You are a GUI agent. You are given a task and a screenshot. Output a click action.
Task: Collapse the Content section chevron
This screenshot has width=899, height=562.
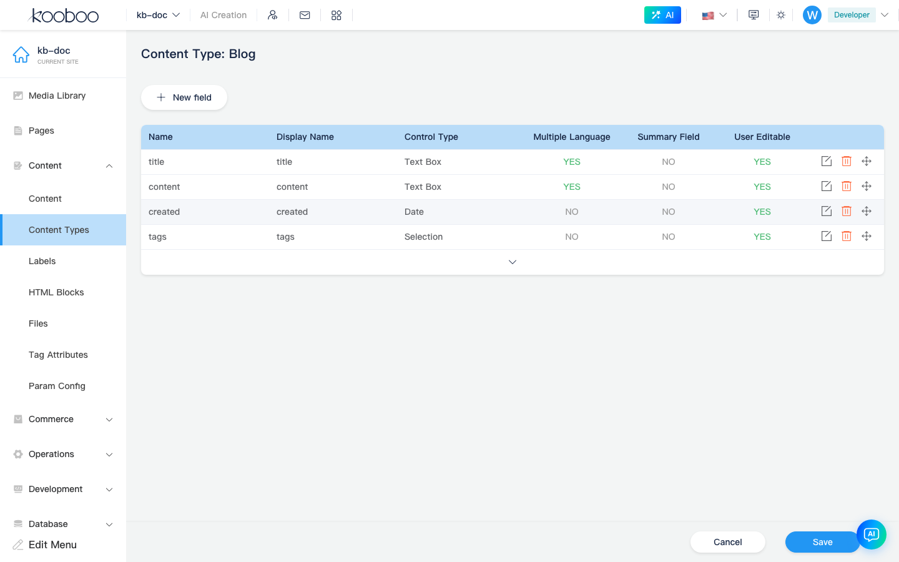[x=109, y=165]
